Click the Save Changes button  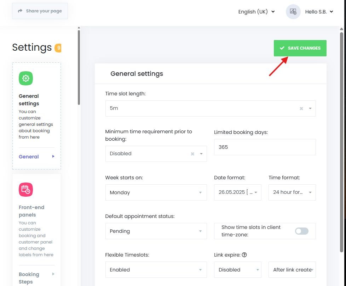pos(300,48)
